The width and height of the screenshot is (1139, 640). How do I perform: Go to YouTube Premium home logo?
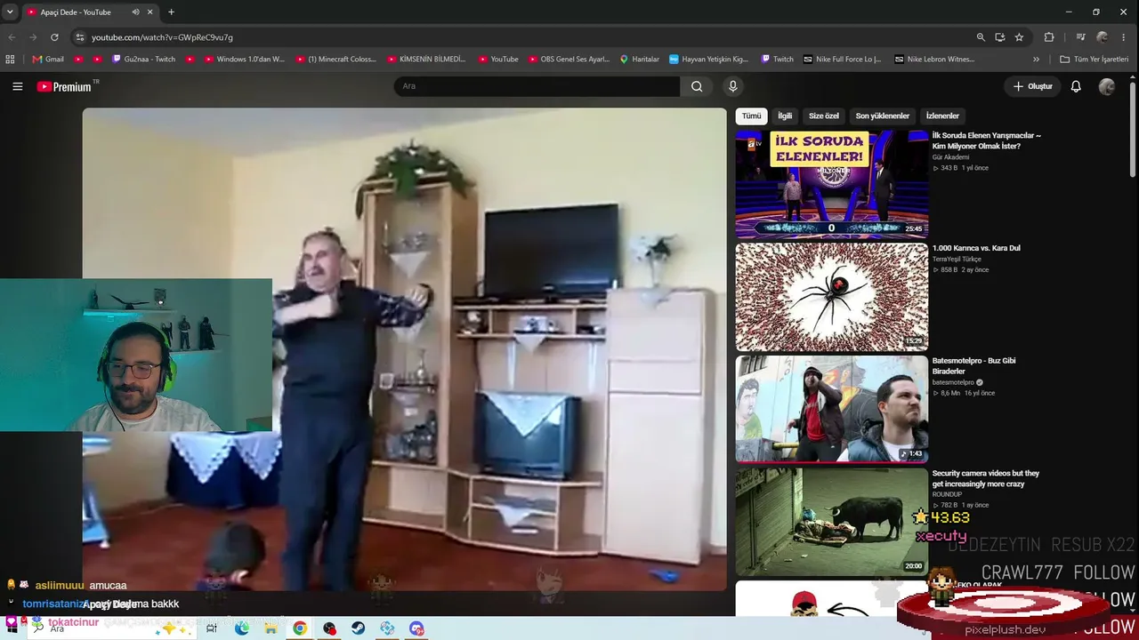[x=64, y=86]
